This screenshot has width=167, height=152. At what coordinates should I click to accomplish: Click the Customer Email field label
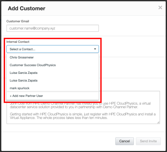pos(18,21)
